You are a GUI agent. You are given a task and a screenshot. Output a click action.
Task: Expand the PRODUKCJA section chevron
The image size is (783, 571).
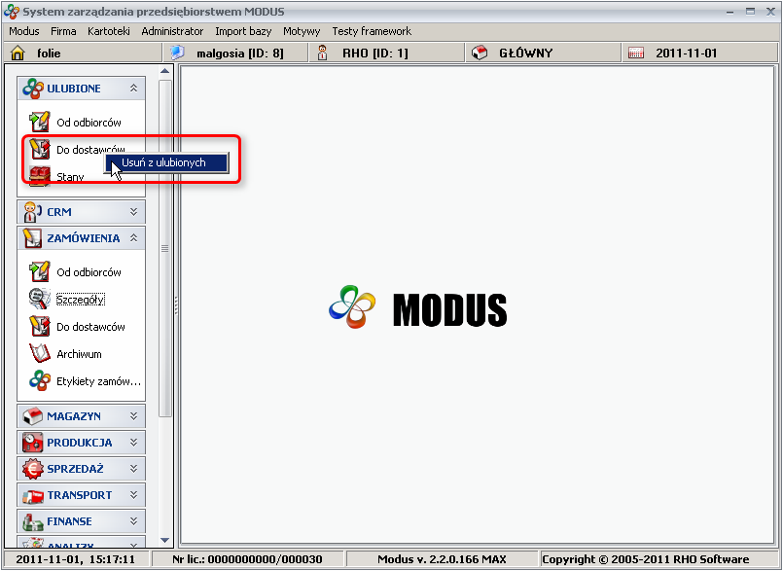pyautogui.click(x=133, y=443)
